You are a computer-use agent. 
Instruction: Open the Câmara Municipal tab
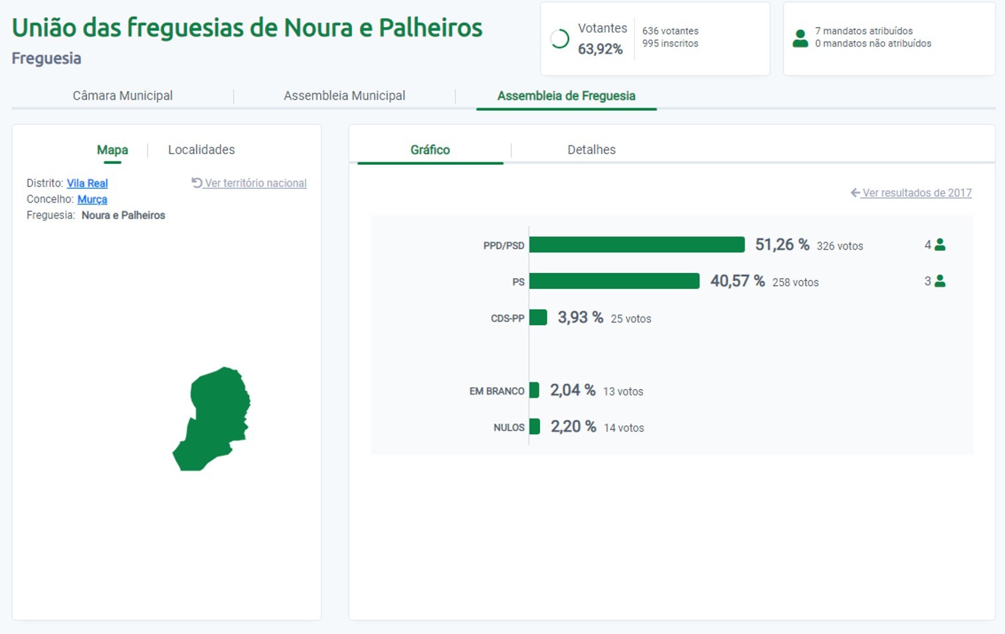122,96
